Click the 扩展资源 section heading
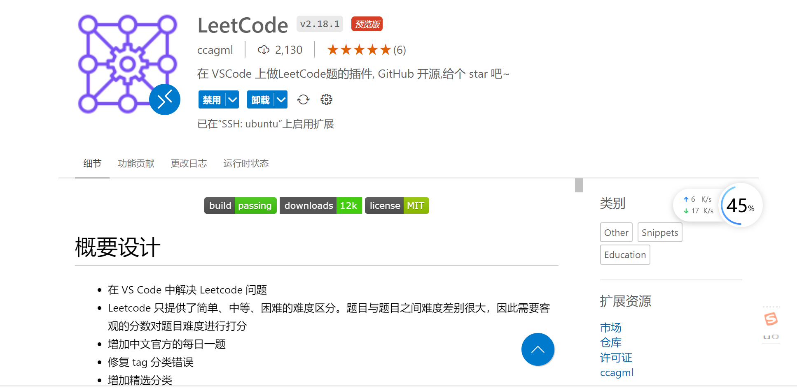The image size is (797, 388). point(626,301)
